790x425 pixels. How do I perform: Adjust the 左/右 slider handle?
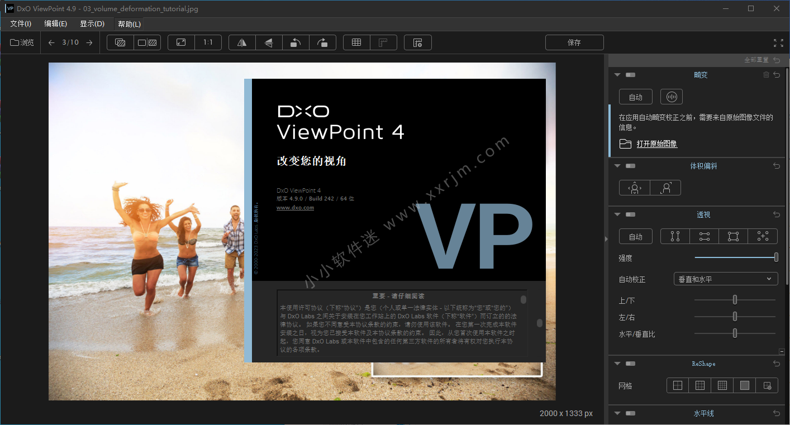pyautogui.click(x=735, y=317)
